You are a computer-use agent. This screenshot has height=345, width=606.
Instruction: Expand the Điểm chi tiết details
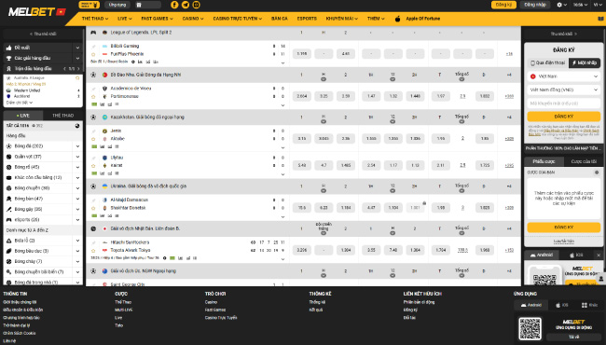pos(20,103)
